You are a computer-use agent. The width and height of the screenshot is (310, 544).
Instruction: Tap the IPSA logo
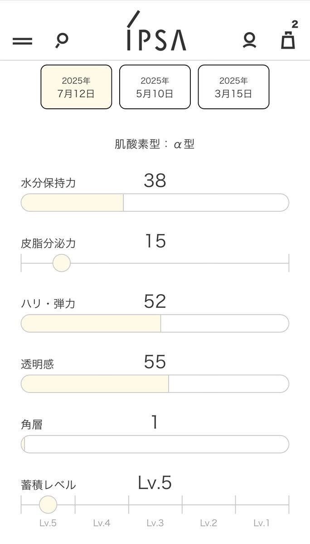155,31
